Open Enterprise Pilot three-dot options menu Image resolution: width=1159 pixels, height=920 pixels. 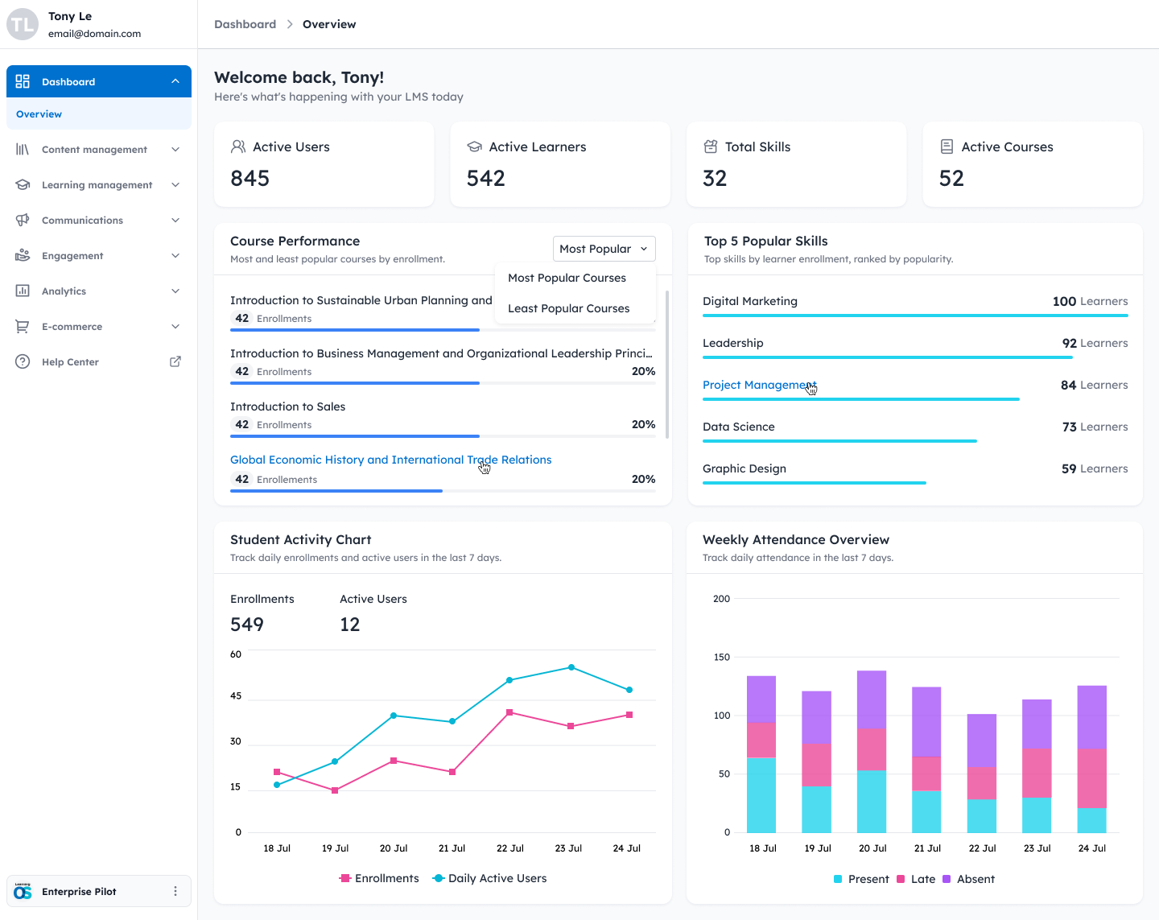tap(175, 891)
